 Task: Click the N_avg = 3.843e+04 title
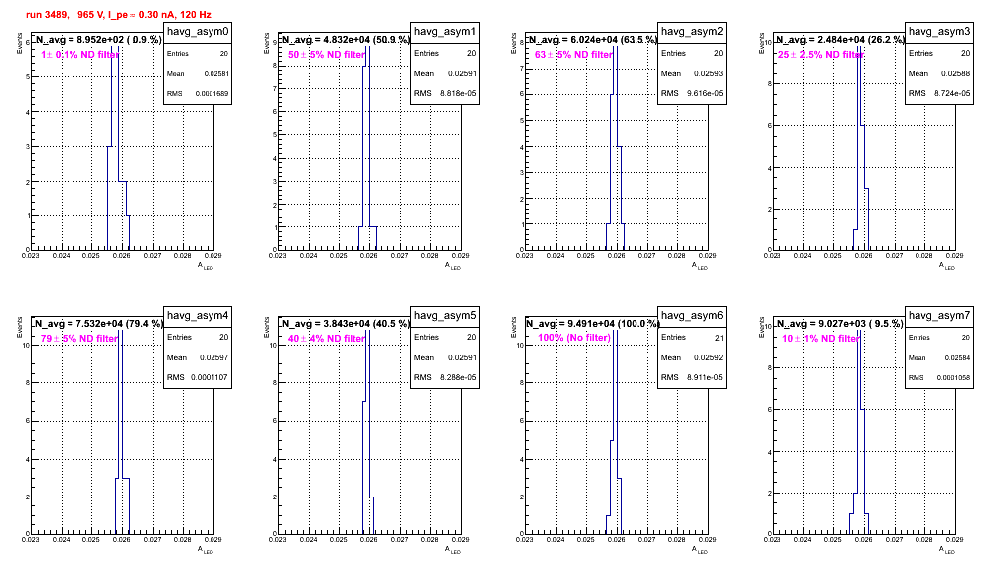tap(346, 323)
